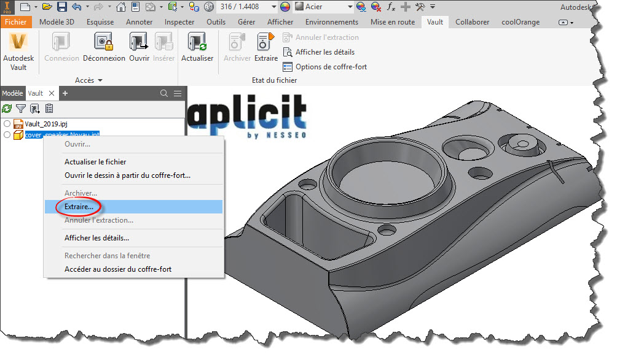Image resolution: width=617 pixels, height=357 pixels.
Task: Click Afficher les détails in ribbon
Action: pyautogui.click(x=326, y=52)
